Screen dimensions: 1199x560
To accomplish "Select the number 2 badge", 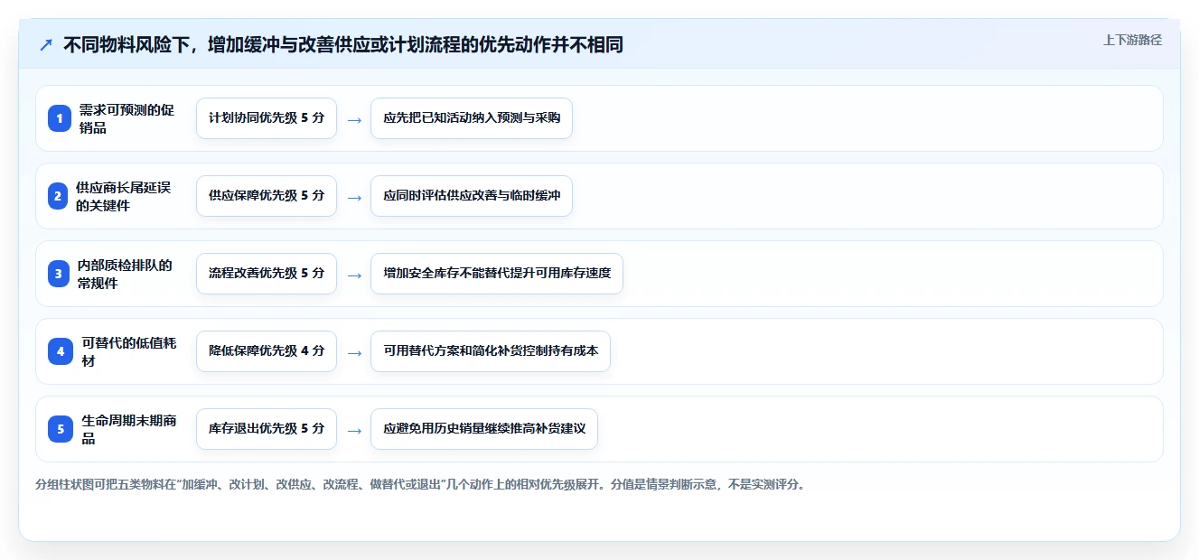I will point(60,196).
